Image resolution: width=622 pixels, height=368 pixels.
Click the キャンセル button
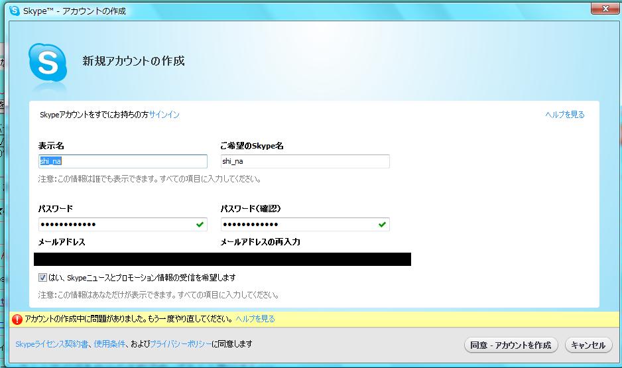point(588,345)
